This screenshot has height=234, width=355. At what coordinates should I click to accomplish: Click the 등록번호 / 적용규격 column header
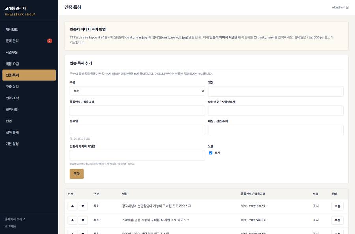click(x=253, y=194)
